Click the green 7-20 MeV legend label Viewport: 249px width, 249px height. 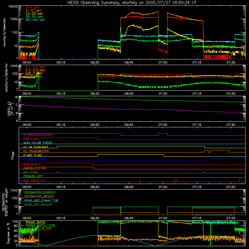[34, 76]
